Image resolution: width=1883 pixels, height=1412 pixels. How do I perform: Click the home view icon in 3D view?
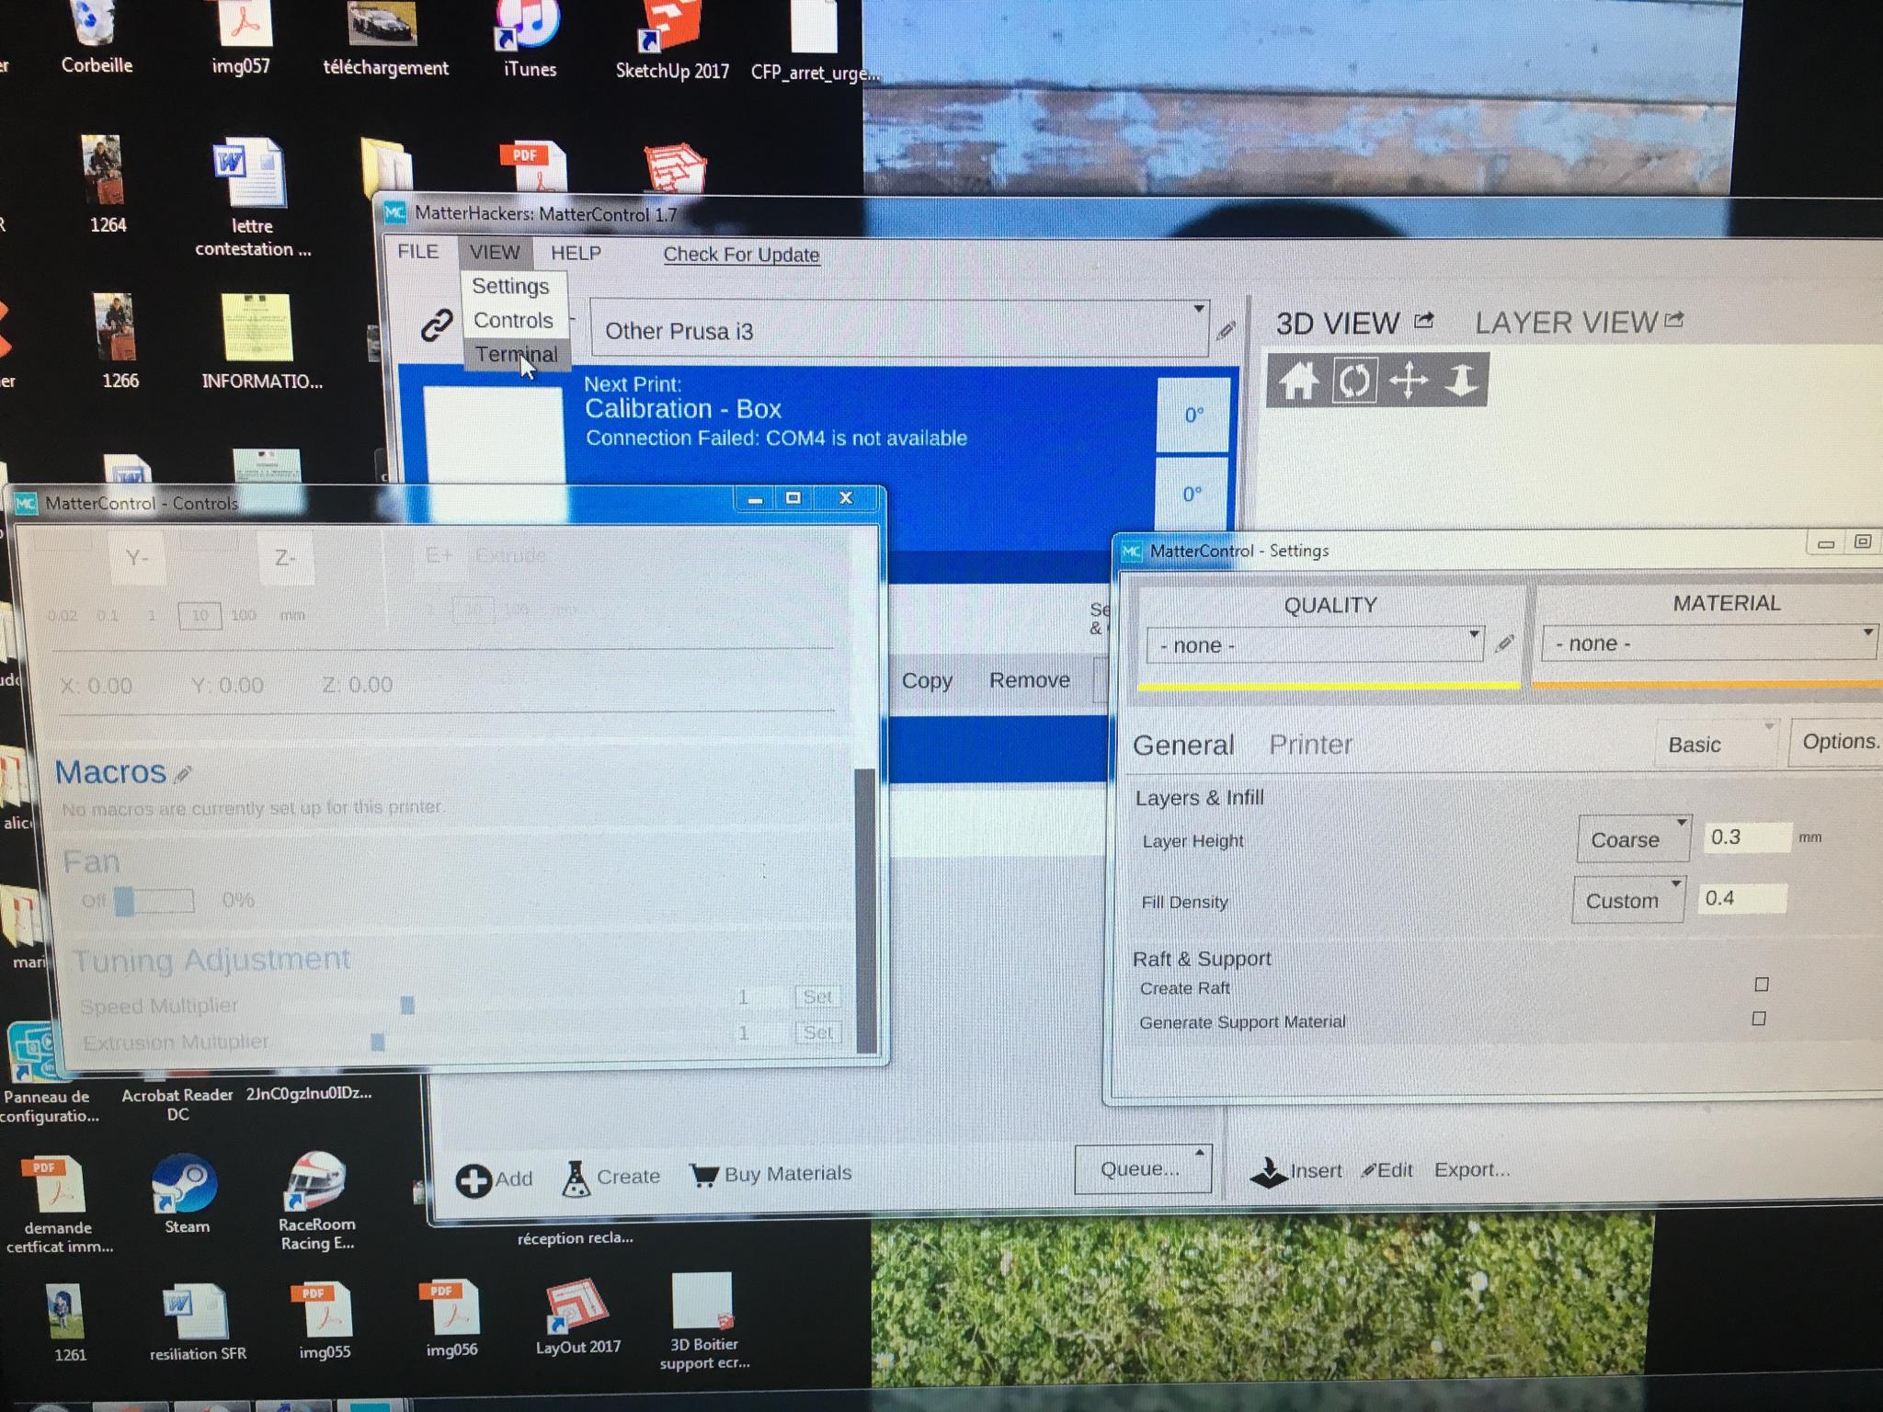pyautogui.click(x=1298, y=380)
